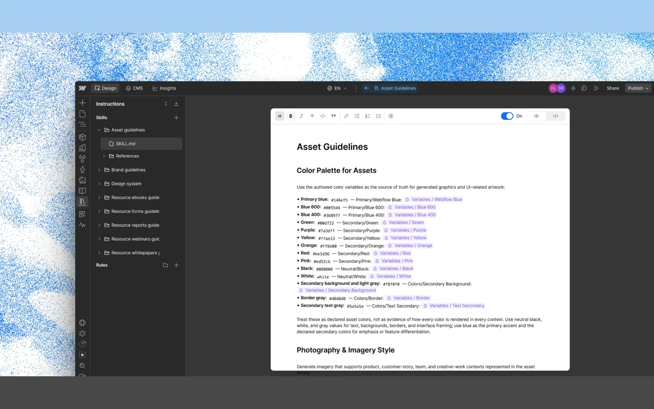Select the highlighted Instructions library icon

click(x=82, y=202)
